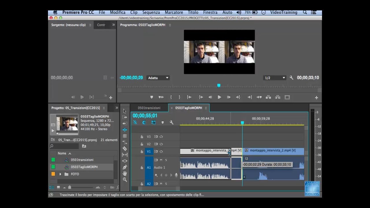Open the Sequenza menu

[x=151, y=12]
